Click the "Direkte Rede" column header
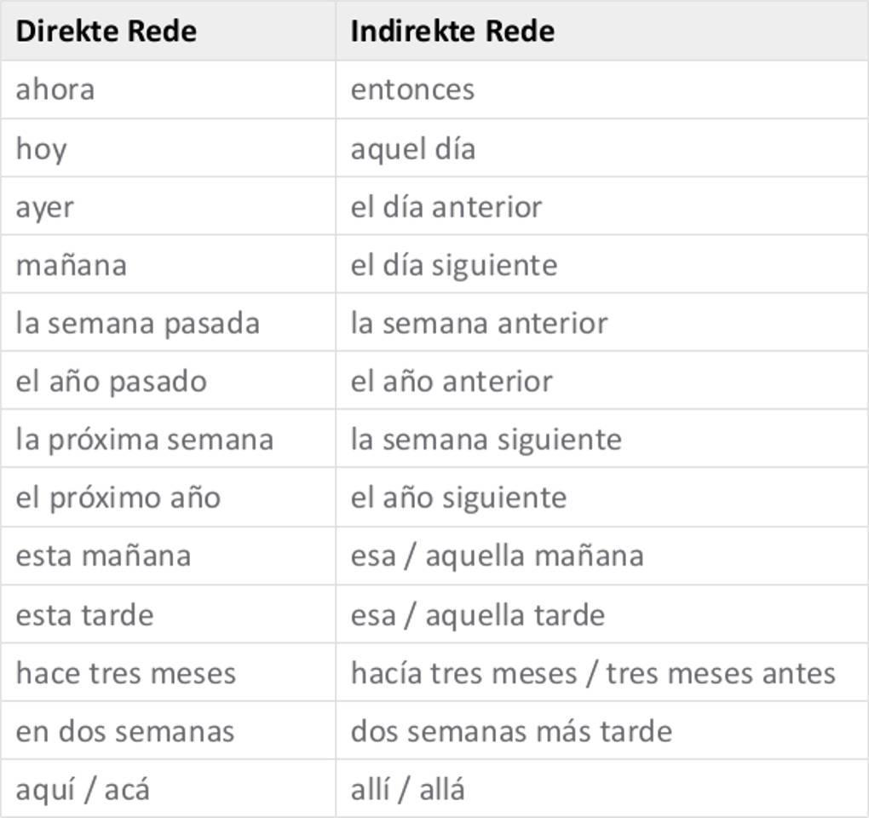The height and width of the screenshot is (818, 869). (x=106, y=32)
